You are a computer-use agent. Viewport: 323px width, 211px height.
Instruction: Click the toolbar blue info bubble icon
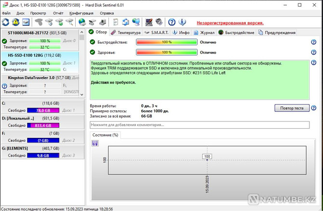[x=182, y=22]
